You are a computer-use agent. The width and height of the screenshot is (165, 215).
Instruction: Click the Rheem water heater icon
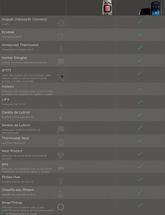60,194
